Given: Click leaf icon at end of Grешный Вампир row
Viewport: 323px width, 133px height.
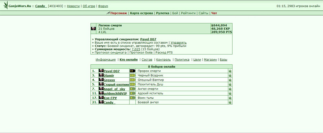Looking at the screenshot, I should tap(230, 80).
